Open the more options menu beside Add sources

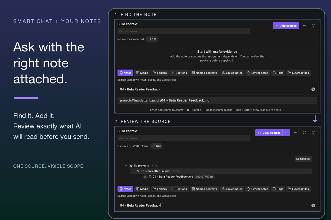coord(305,26)
